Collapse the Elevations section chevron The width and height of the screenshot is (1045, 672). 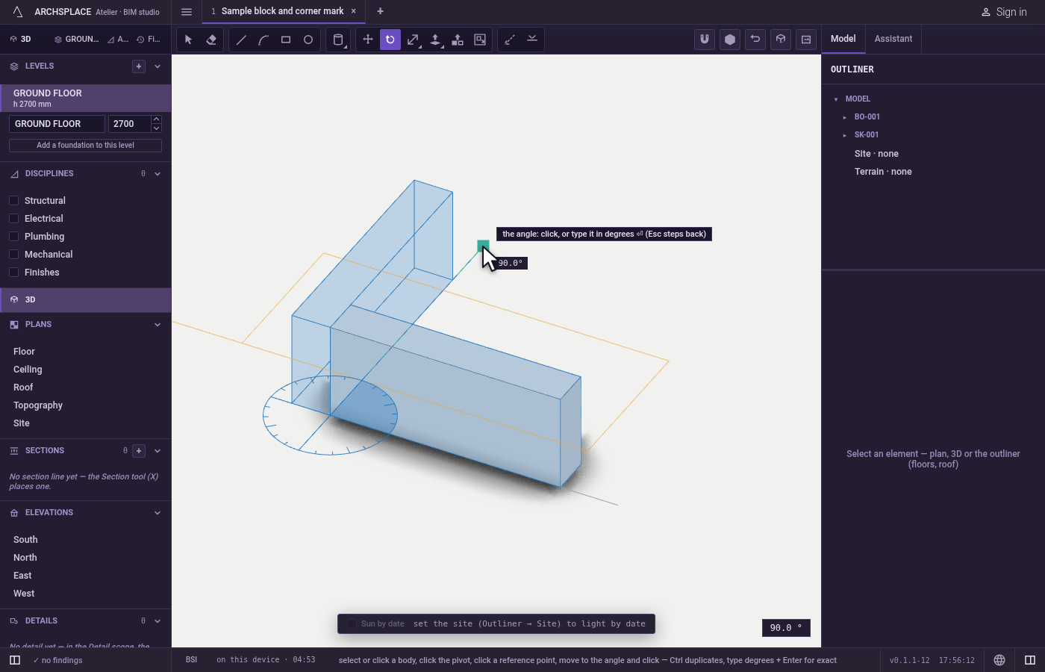tap(157, 513)
